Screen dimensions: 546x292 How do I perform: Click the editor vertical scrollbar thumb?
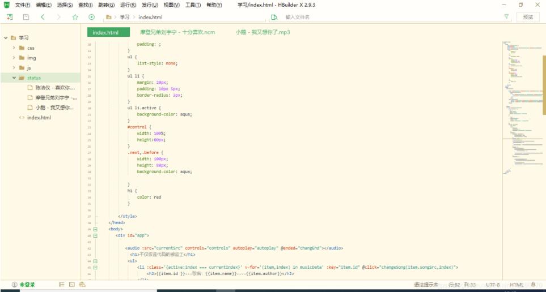[544, 85]
